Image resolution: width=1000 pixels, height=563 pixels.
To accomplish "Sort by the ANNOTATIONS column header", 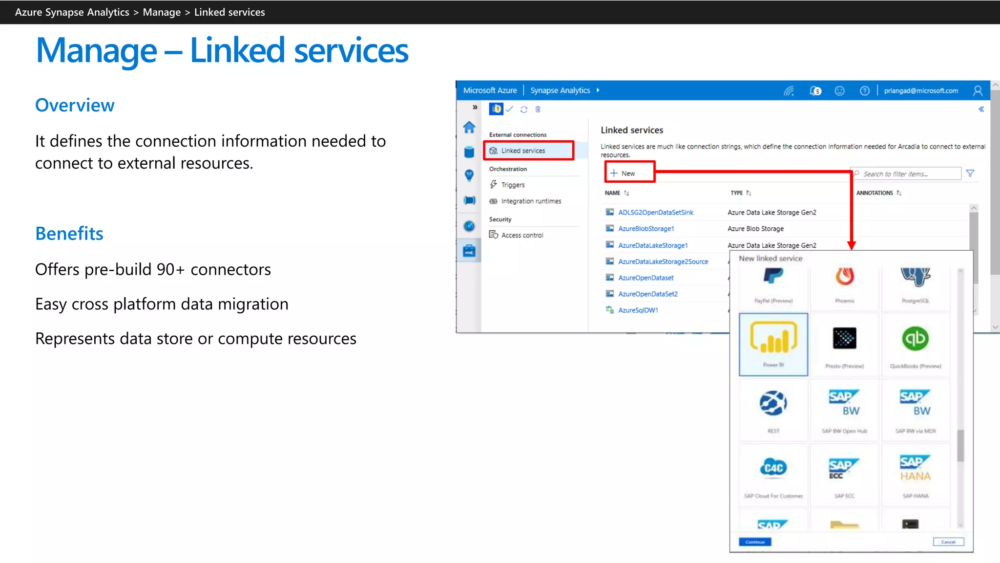I will [878, 193].
